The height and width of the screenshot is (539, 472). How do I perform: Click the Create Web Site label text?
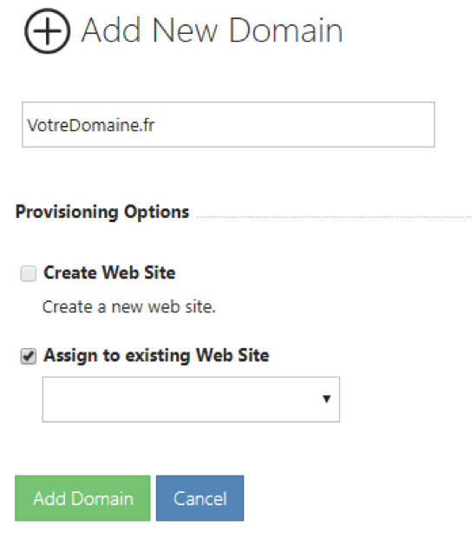click(109, 273)
